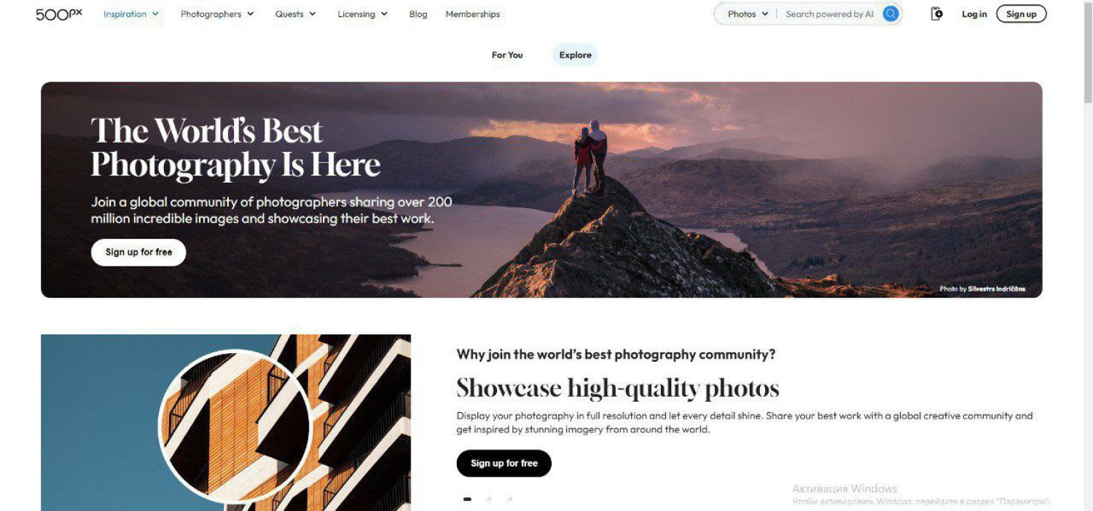1093x511 pixels.
Task: Select the third carousel indicator dot
Action: [x=510, y=499]
